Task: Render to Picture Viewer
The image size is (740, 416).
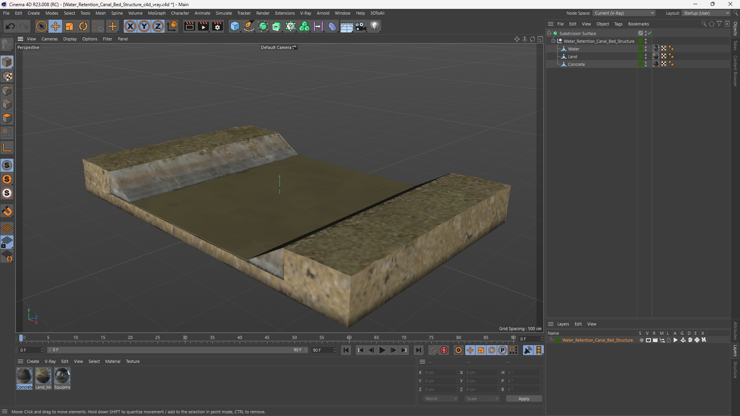Action: (x=203, y=26)
